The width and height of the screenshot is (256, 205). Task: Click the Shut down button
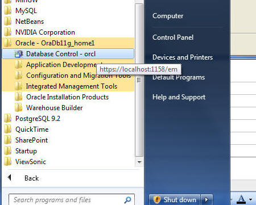175,199
